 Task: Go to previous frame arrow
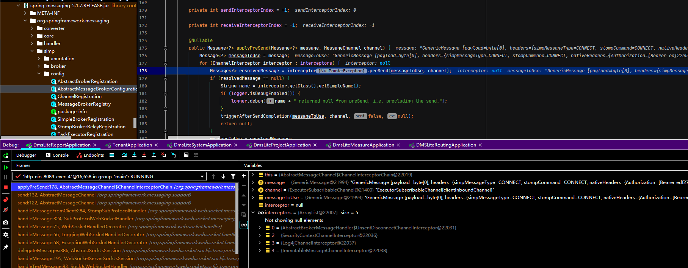click(213, 176)
